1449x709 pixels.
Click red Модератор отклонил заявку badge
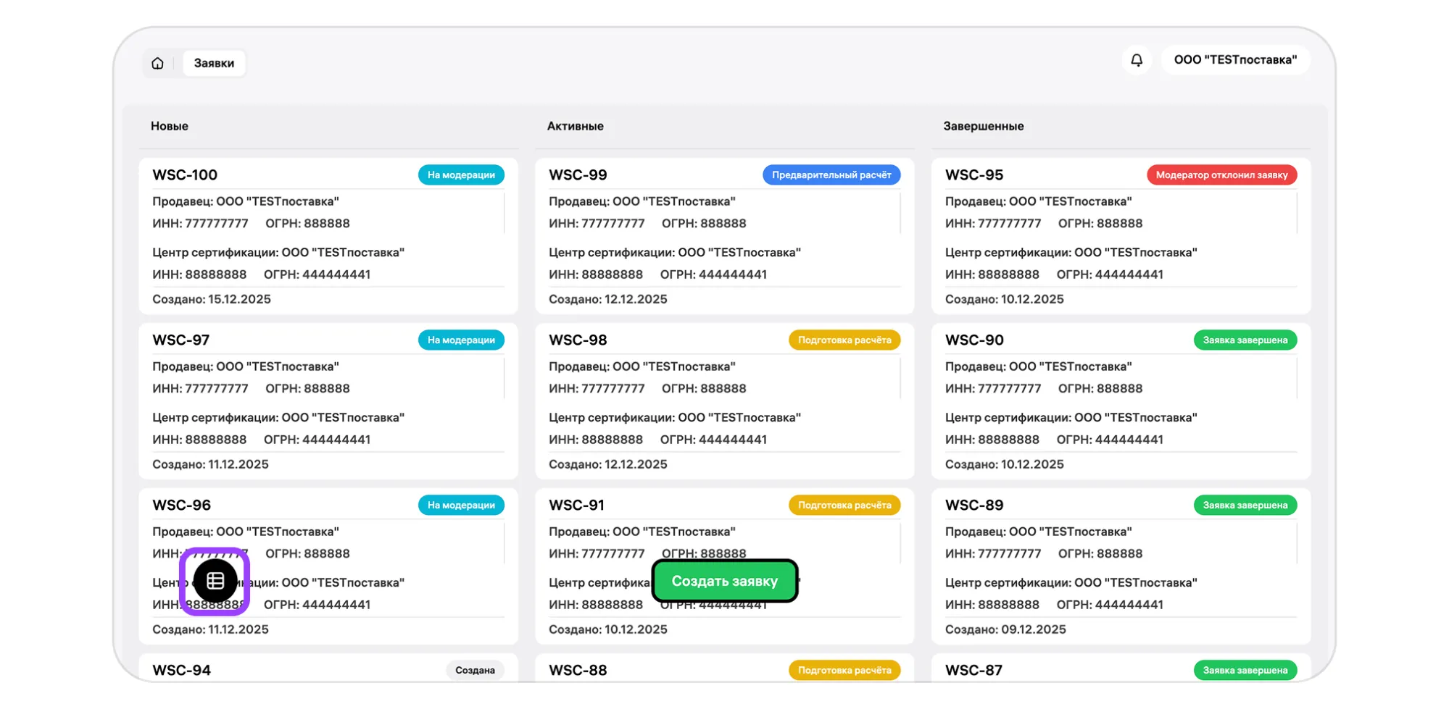(x=1221, y=175)
